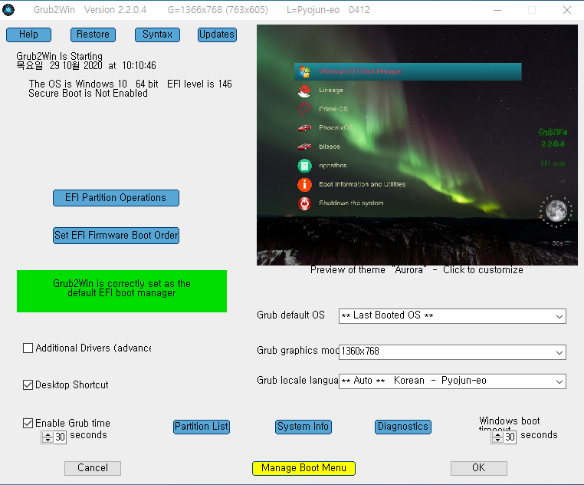Open the Partition List

pos(202,427)
